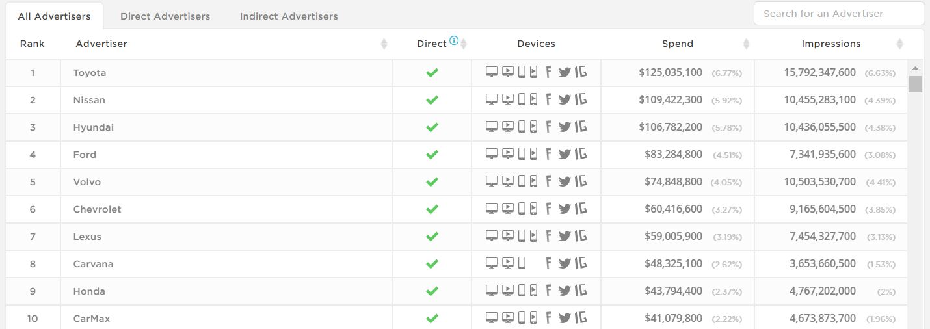Open the Volvo advertiser entry
This screenshot has height=329, width=930.
click(87, 182)
